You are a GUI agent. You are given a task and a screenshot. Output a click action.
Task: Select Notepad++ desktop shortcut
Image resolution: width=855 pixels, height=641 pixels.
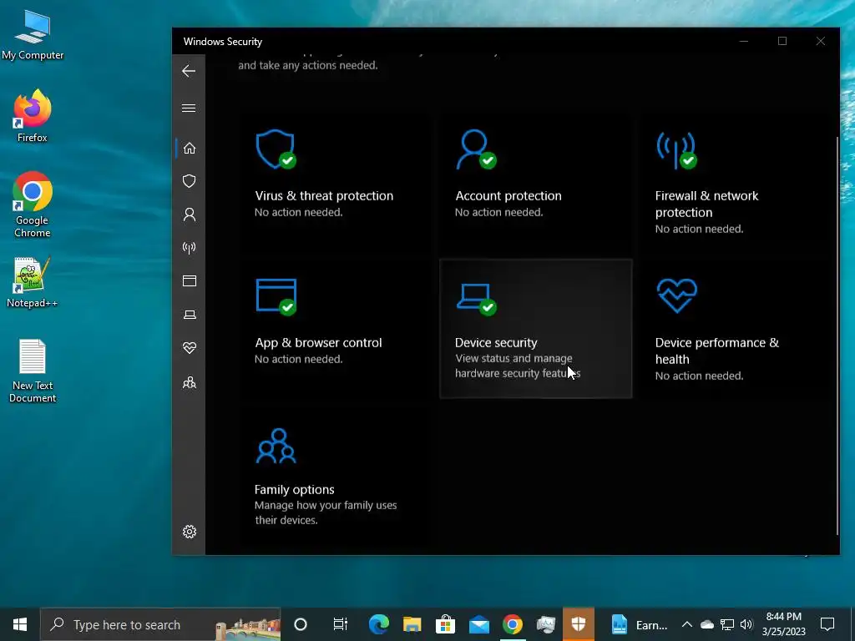(33, 282)
